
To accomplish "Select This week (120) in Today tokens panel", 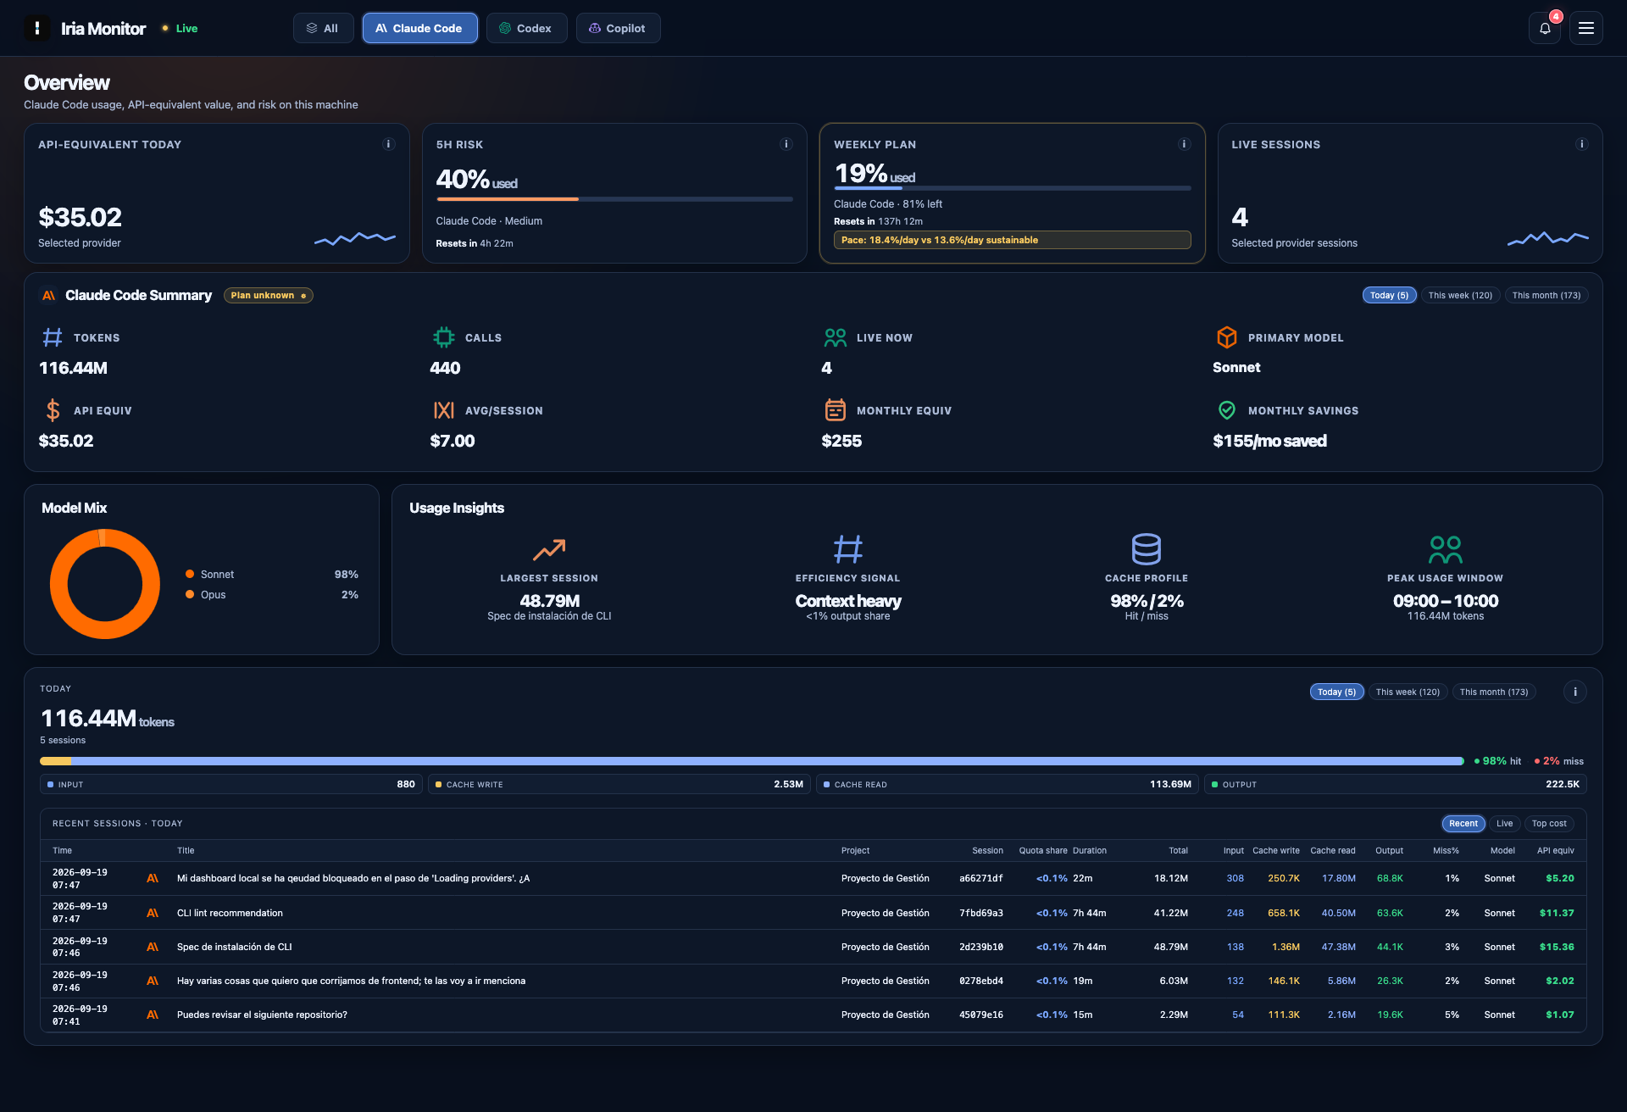I will (x=1408, y=692).
